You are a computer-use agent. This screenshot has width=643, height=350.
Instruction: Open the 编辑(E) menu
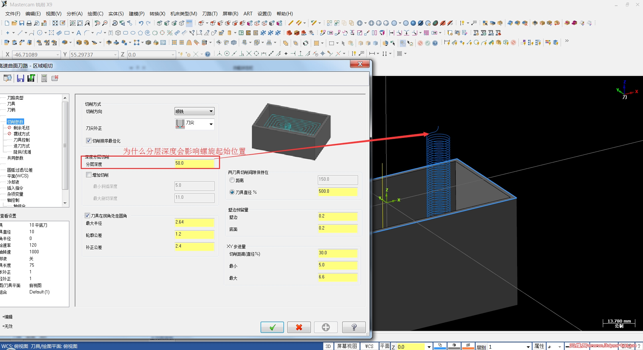pos(33,14)
